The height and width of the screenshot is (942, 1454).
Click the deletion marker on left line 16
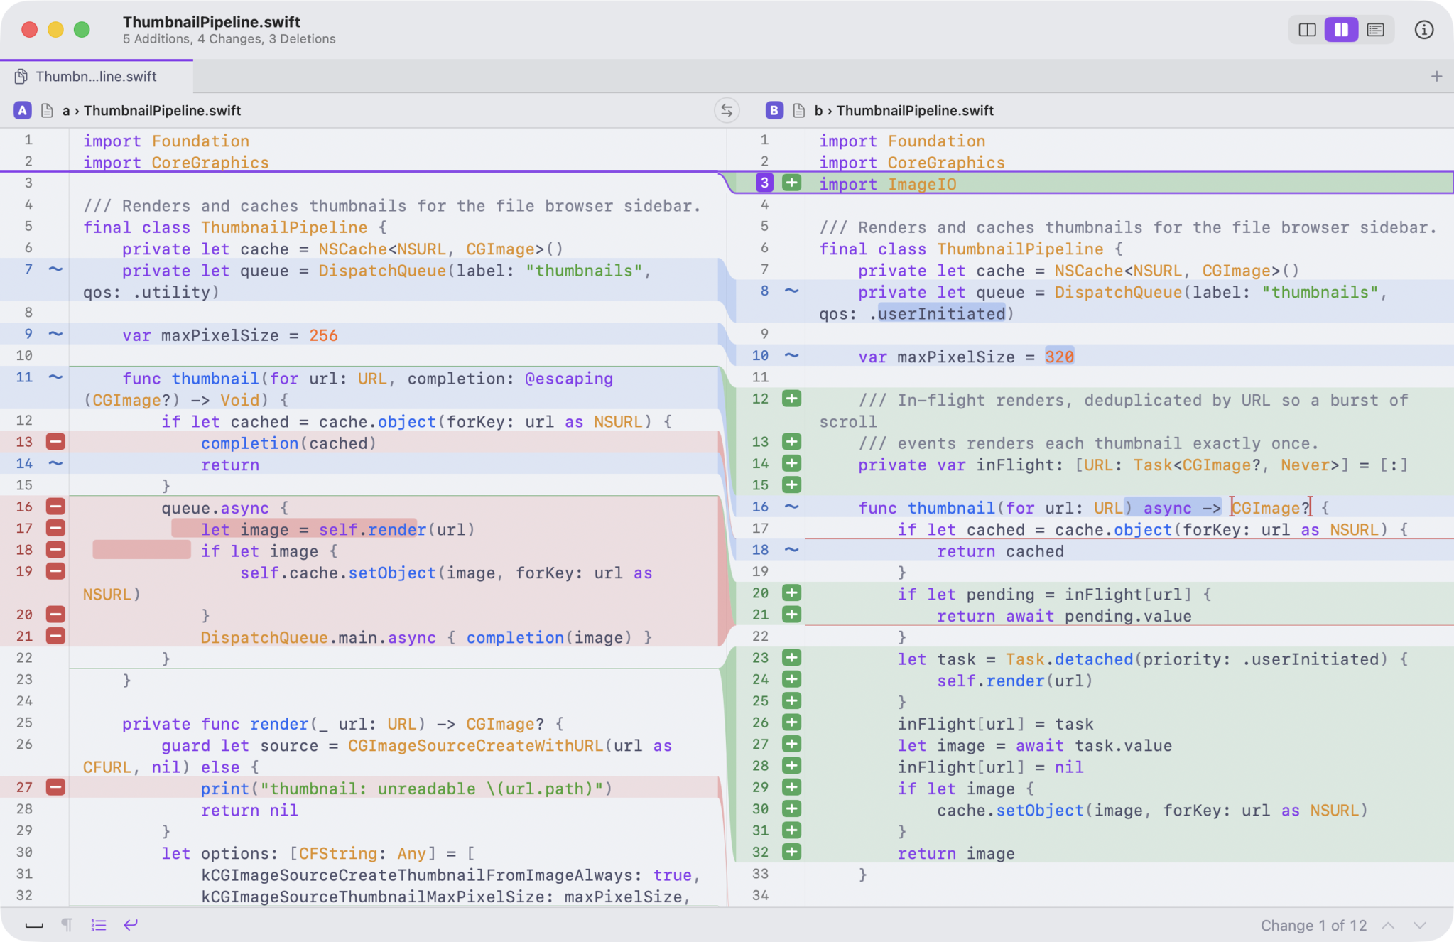55,507
